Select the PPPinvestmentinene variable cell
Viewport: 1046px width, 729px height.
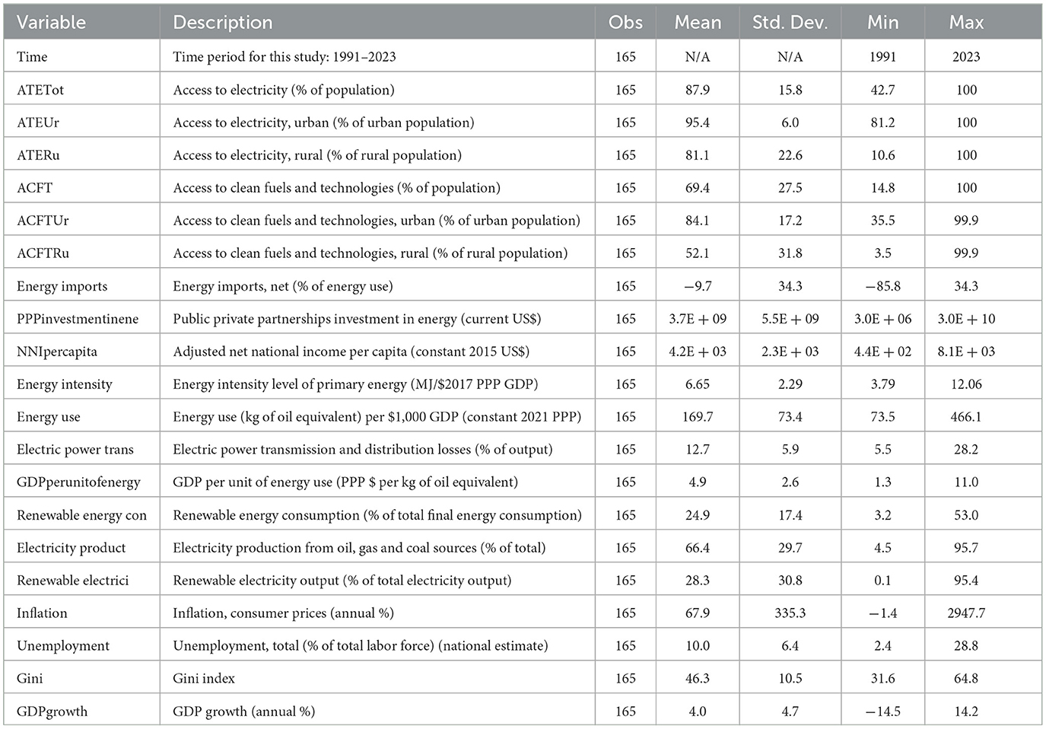click(x=78, y=319)
